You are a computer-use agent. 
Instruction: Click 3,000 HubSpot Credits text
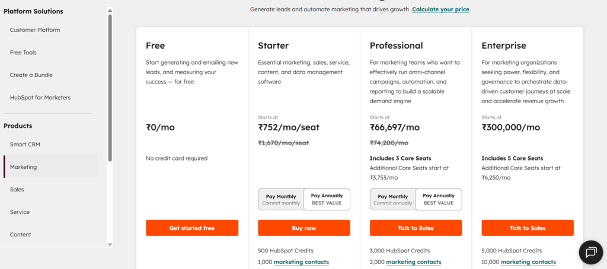coord(400,251)
